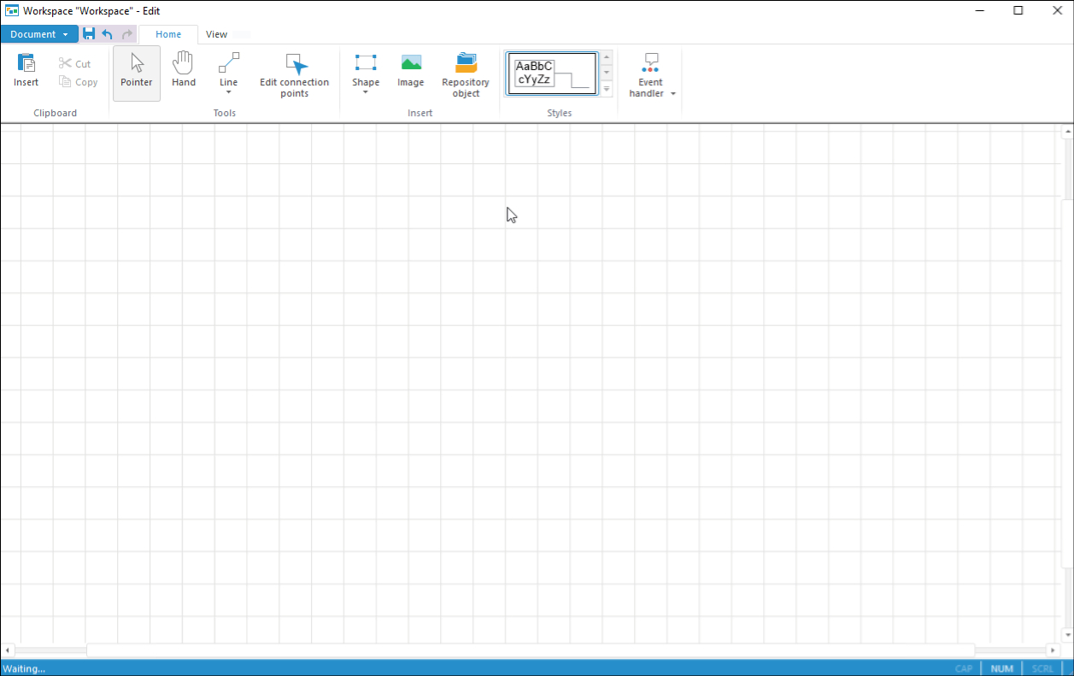1074x676 pixels.
Task: Click the horizontal scrollbar thumb
Action: (531, 650)
